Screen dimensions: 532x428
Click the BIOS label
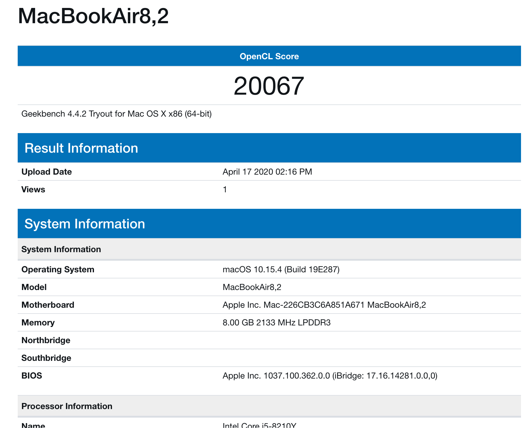[32, 375]
